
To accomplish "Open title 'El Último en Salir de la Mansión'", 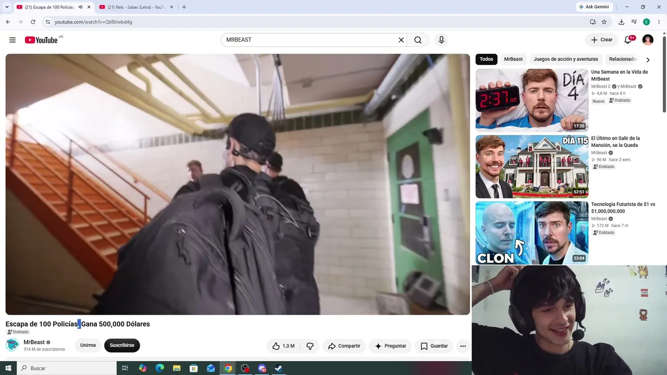I will click(615, 142).
